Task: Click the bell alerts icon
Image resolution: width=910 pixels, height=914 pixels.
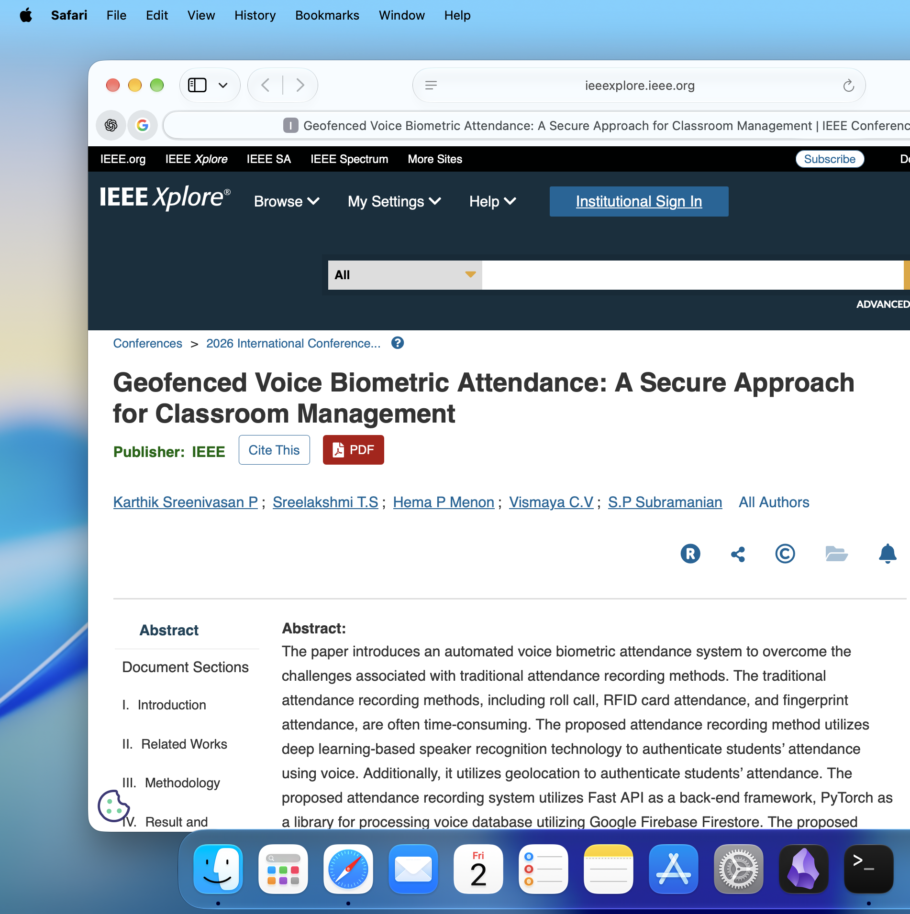Action: click(888, 554)
